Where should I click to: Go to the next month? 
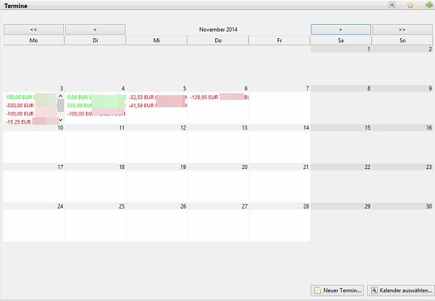[x=341, y=29]
